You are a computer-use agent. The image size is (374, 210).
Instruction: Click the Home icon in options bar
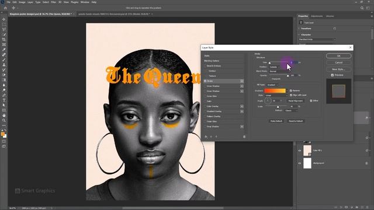pos(5,8)
